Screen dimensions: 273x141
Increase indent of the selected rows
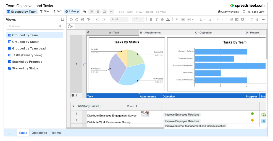click(98, 20)
